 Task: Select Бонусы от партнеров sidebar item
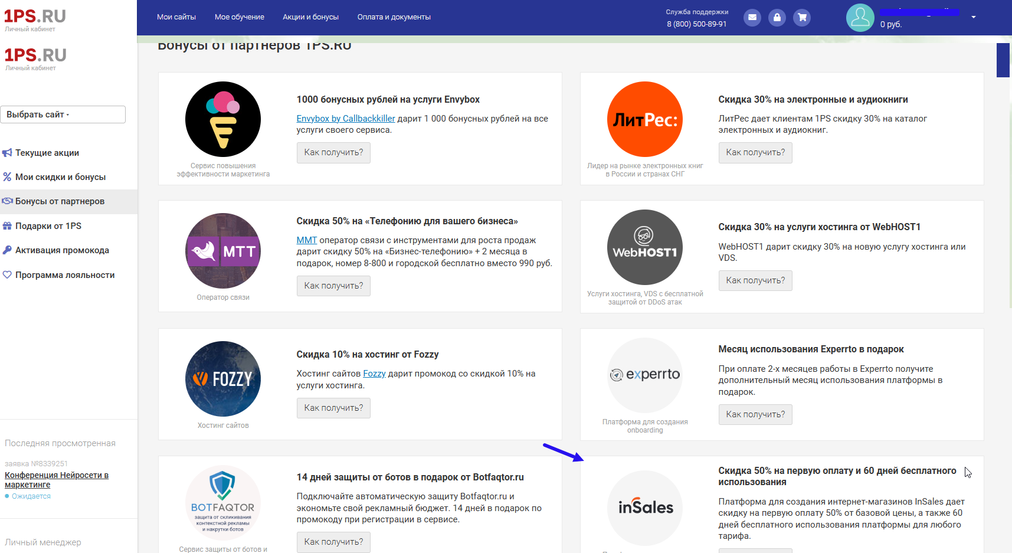point(68,201)
